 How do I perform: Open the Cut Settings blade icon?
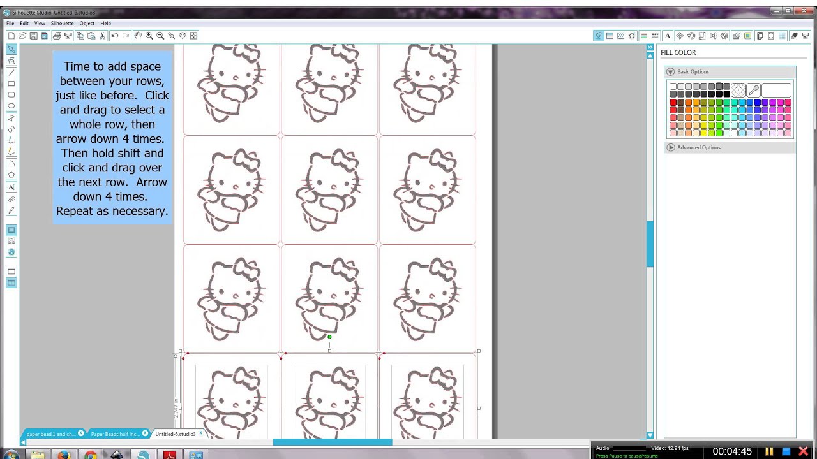pos(795,36)
